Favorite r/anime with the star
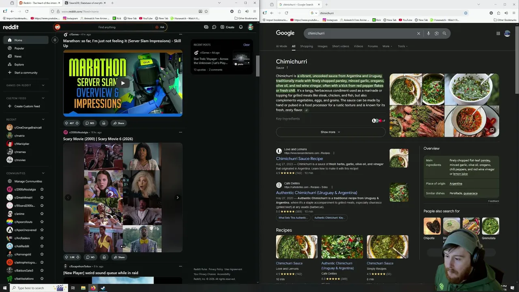 pos(42,214)
